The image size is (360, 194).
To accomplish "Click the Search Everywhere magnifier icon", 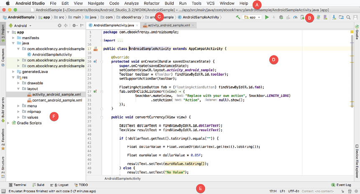I will click(348, 17).
